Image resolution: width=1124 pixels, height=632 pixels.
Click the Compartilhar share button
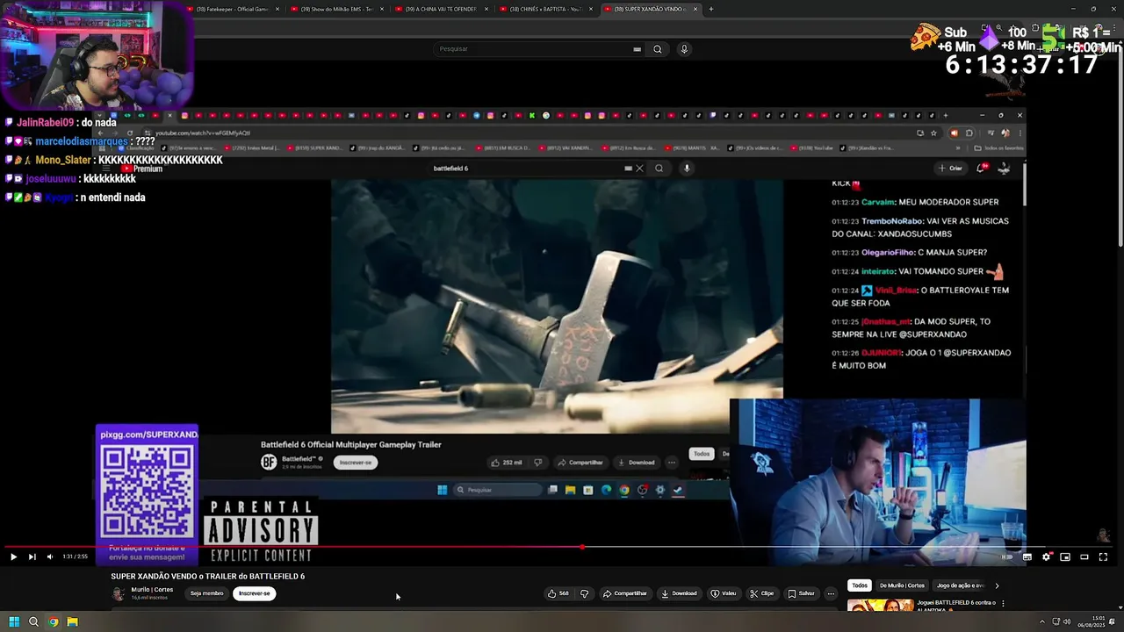point(625,593)
